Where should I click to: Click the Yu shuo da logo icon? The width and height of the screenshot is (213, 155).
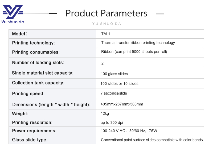coord(13,12)
